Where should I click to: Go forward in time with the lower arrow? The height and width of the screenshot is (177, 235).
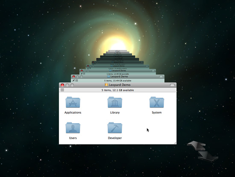click(208, 157)
